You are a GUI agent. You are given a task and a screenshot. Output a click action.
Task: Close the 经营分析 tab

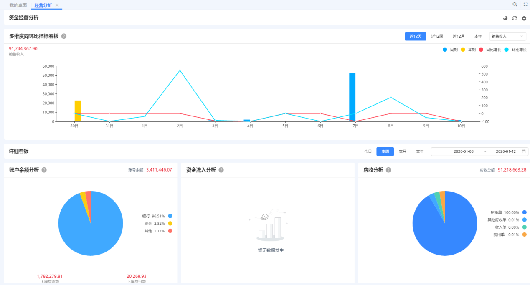tap(57, 5)
